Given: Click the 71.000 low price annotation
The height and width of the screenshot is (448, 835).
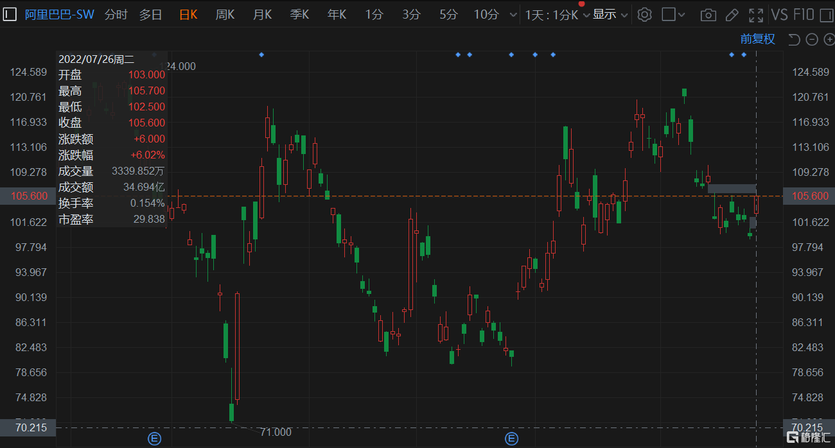Looking at the screenshot, I should 276,433.
